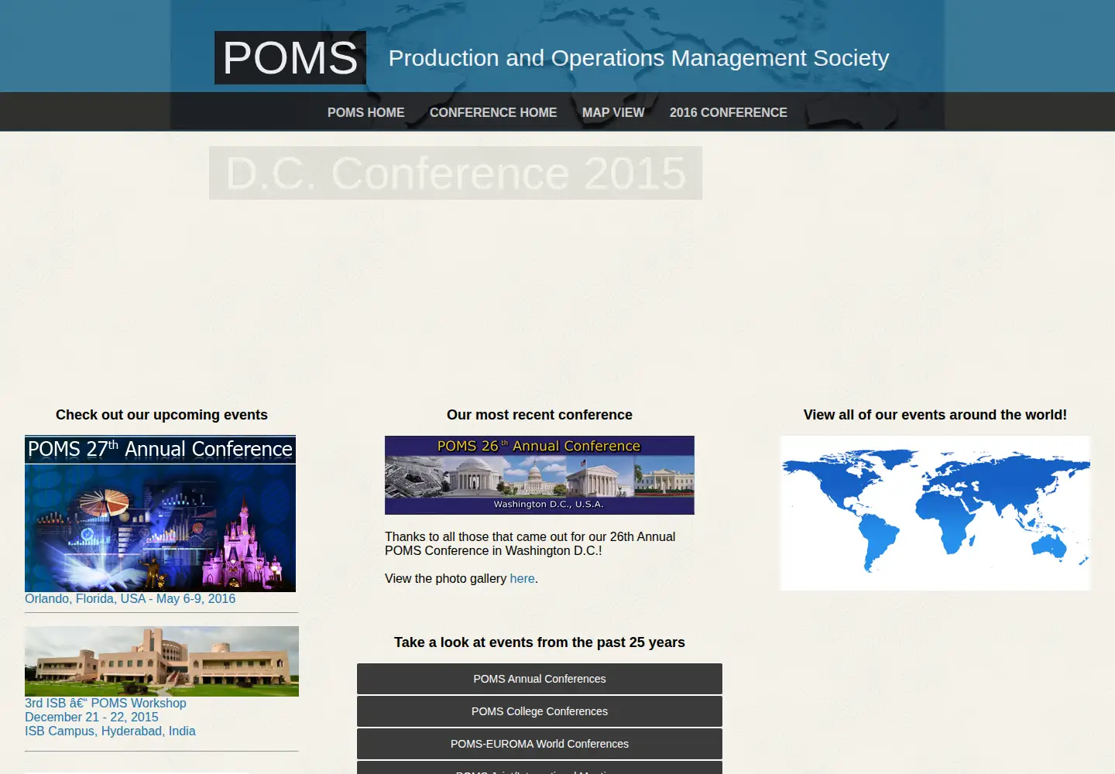The height and width of the screenshot is (774, 1115).
Task: Go to CONFERENCE HOME in navigation
Action: tap(493, 112)
